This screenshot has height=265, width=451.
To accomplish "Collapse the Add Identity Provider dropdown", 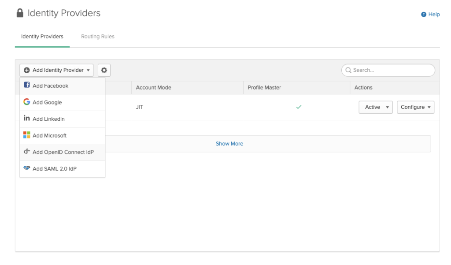I will [56, 70].
